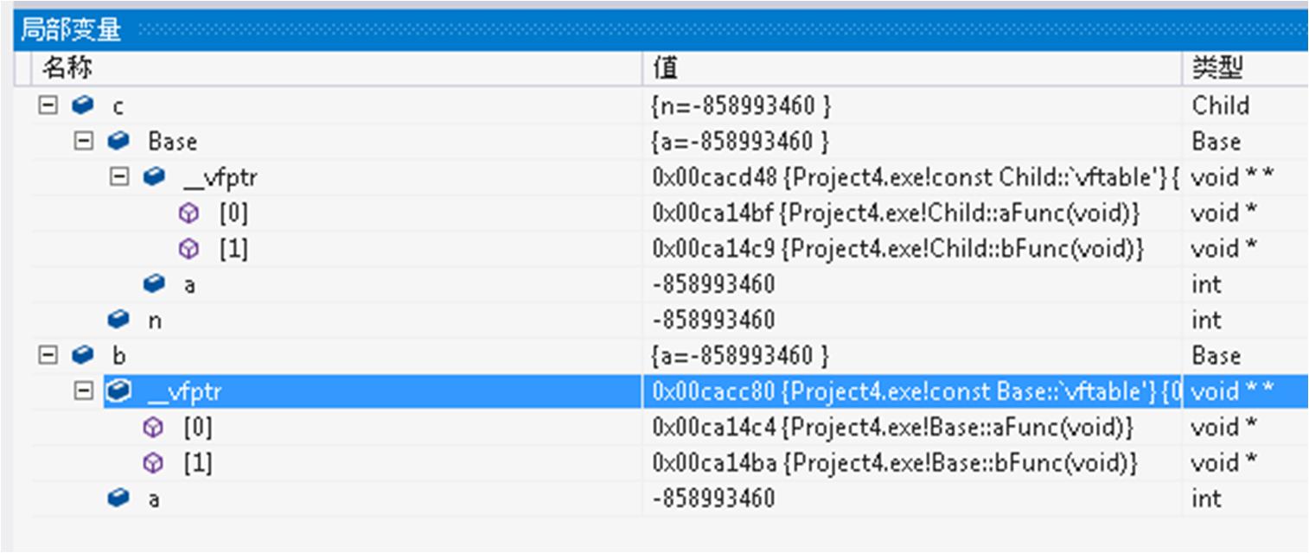Image resolution: width=1309 pixels, height=553 pixels.
Task: Select the n variable name
Action: tap(155, 321)
